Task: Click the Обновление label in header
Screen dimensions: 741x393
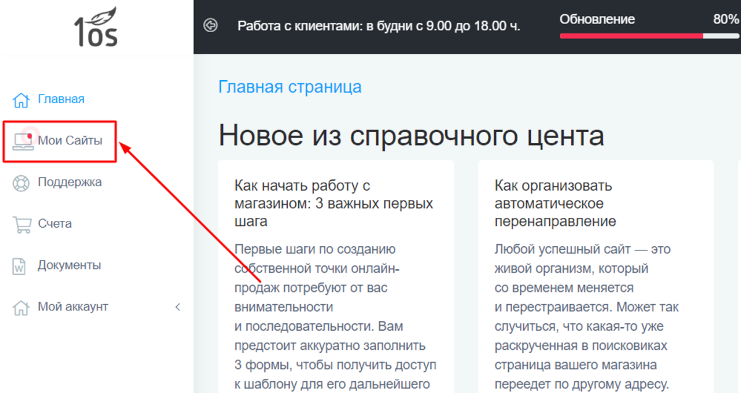Action: click(x=597, y=19)
